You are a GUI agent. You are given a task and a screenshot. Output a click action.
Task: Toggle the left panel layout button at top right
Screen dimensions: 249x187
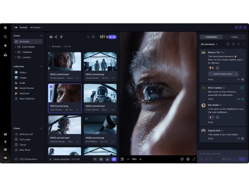[237, 27]
